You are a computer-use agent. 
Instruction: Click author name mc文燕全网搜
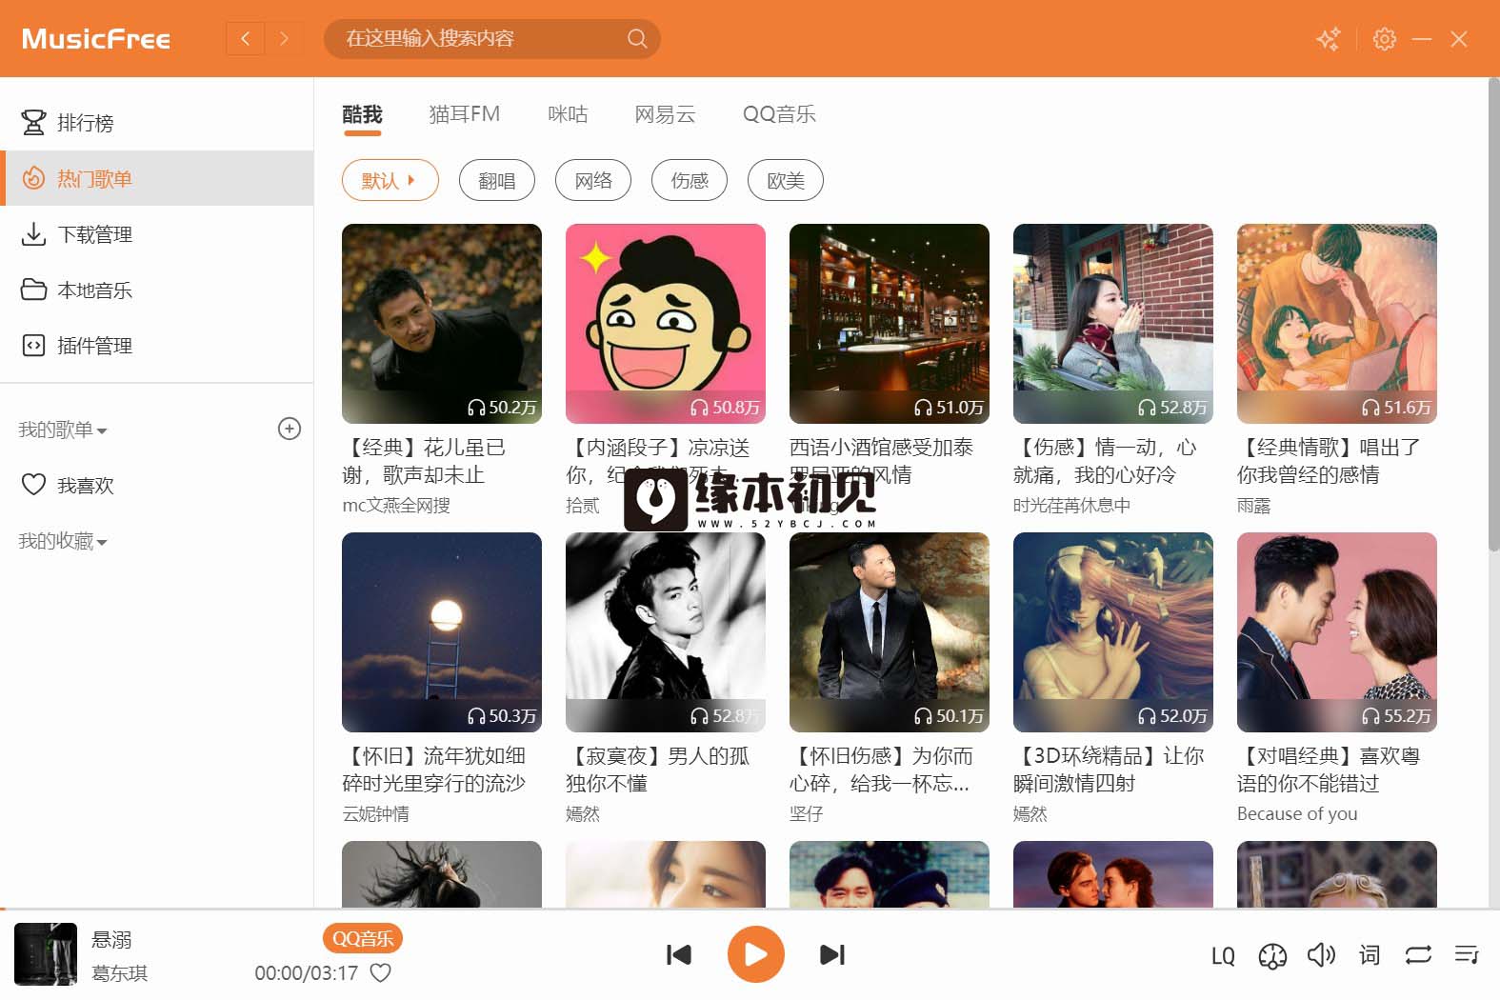click(396, 505)
